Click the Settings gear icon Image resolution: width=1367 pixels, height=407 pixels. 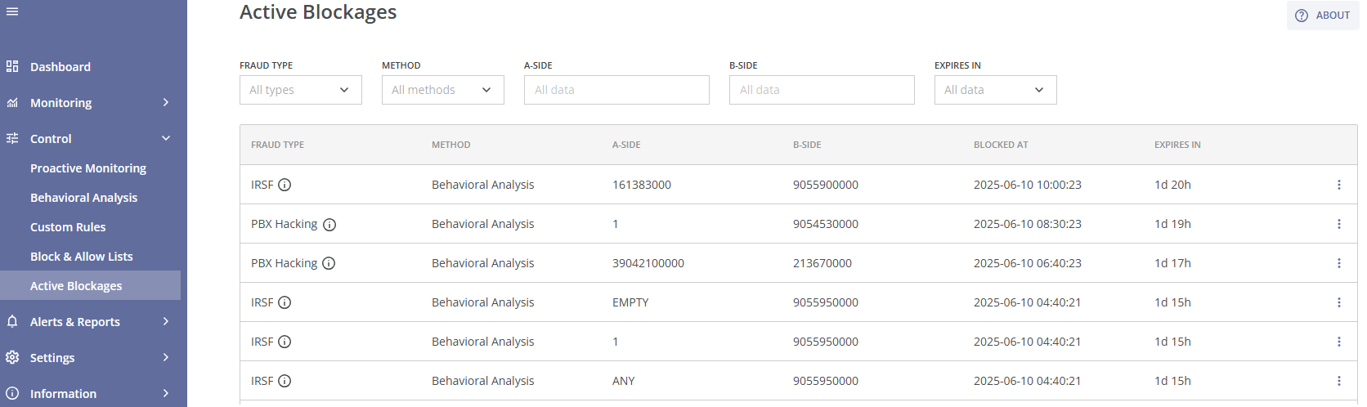[12, 357]
